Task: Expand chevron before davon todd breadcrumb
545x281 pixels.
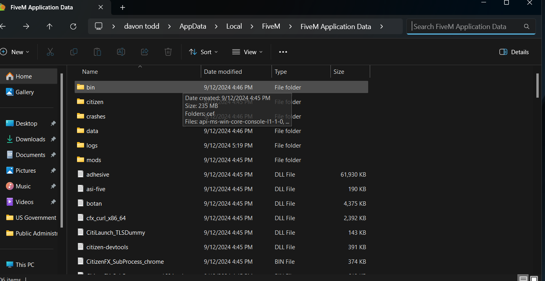Action: coord(114,26)
